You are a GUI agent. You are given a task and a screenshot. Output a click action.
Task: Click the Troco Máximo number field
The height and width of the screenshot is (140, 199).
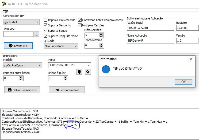[x=92, y=45]
